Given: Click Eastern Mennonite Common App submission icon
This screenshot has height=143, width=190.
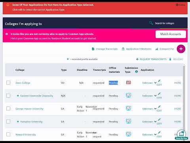Looking at the screenshot, I should (129, 95).
